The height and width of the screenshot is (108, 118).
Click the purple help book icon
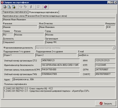(45, 7)
